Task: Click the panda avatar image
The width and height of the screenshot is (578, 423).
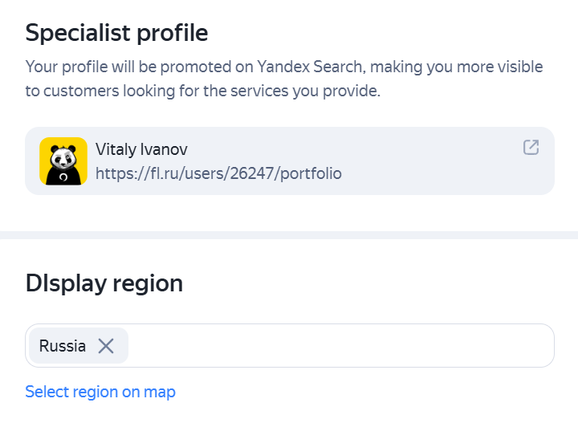Action: click(x=63, y=161)
